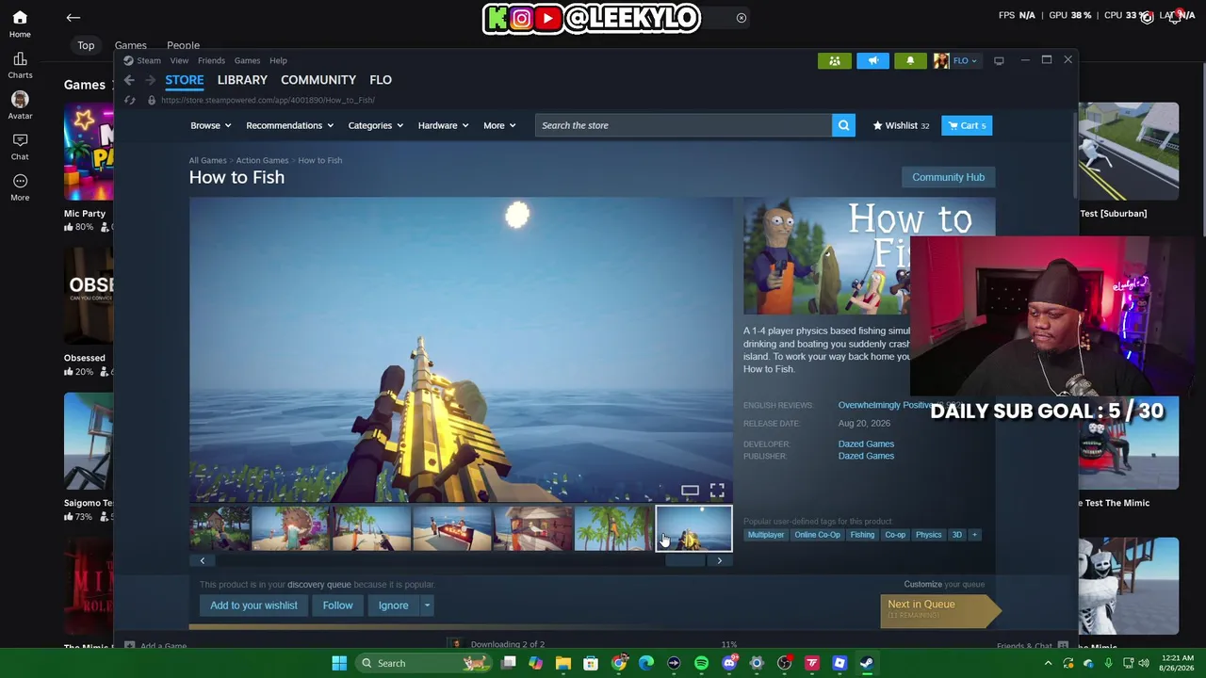The width and height of the screenshot is (1206, 678).
Task: Open Roblox from the taskbar
Action: [839, 663]
